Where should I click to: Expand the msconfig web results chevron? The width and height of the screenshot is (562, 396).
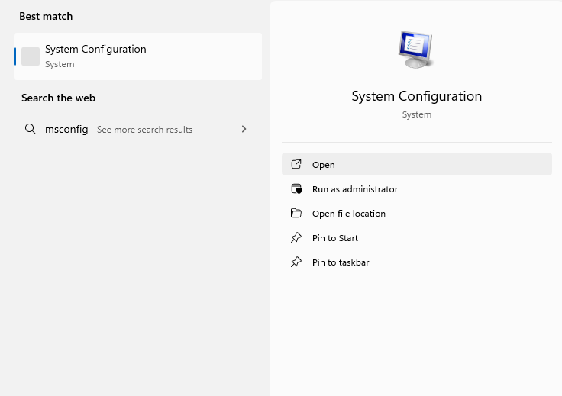244,129
